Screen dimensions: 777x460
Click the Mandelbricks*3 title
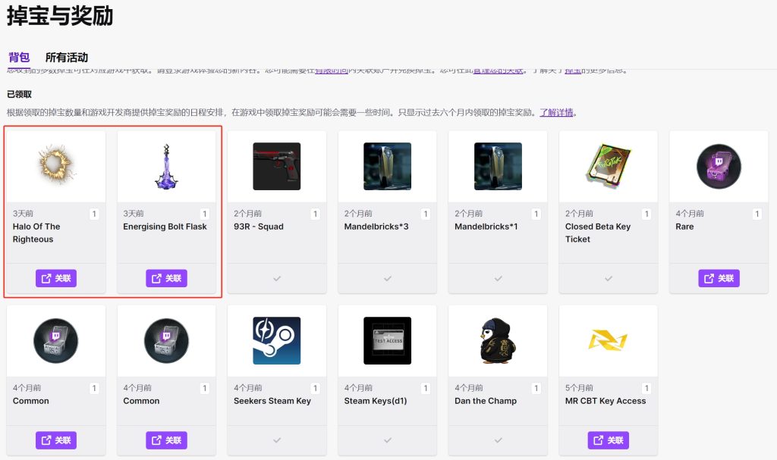(x=376, y=227)
